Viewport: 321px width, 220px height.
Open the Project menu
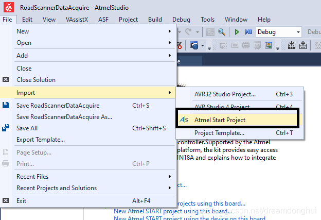(x=129, y=20)
